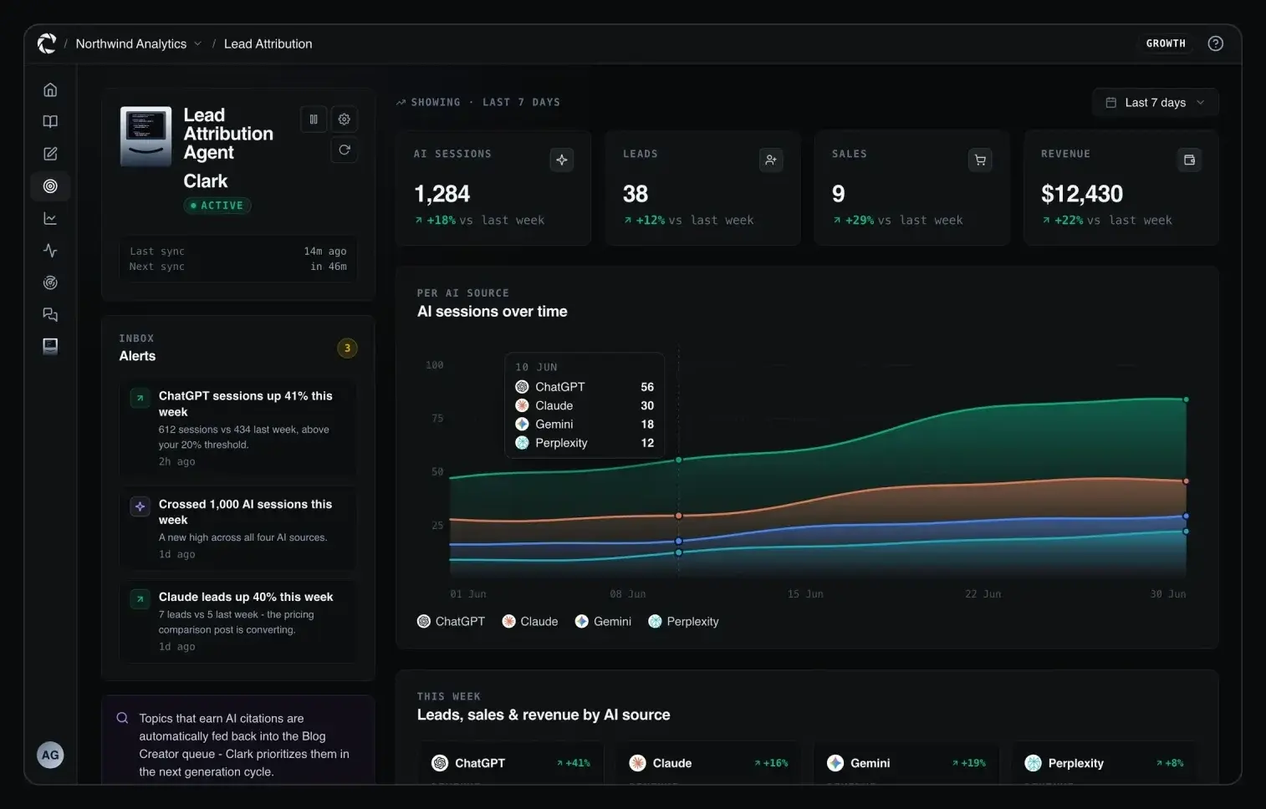Click the Leads value 38
The height and width of the screenshot is (809, 1266).
coord(636,194)
